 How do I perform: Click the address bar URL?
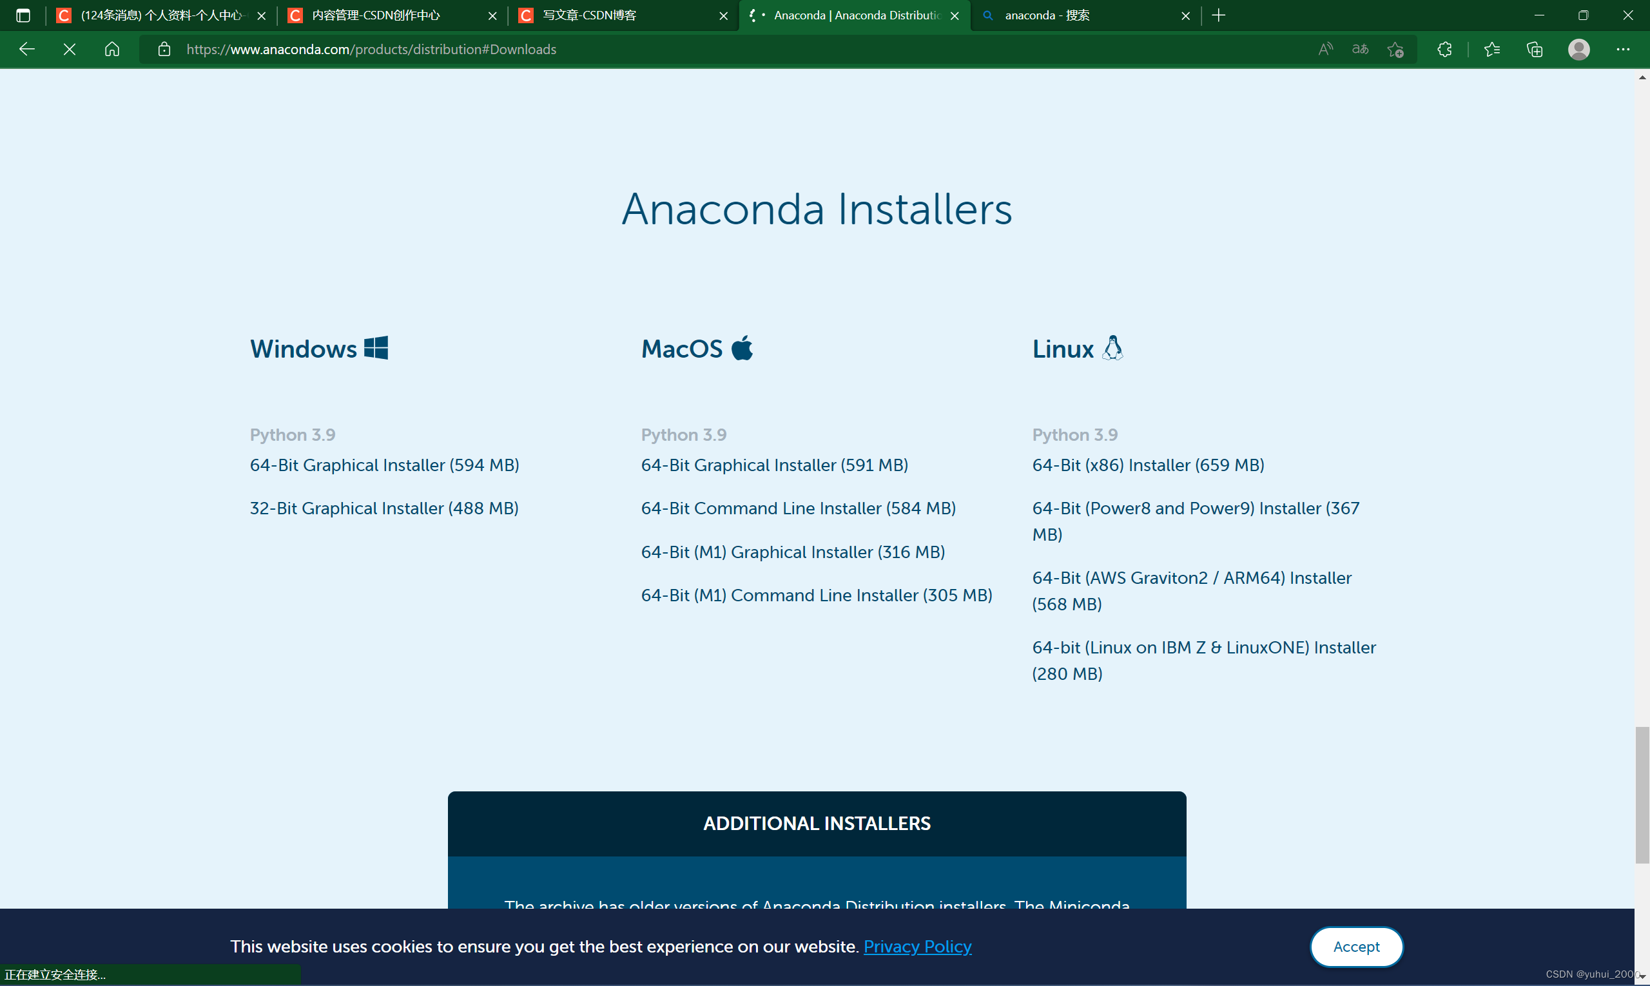371,49
